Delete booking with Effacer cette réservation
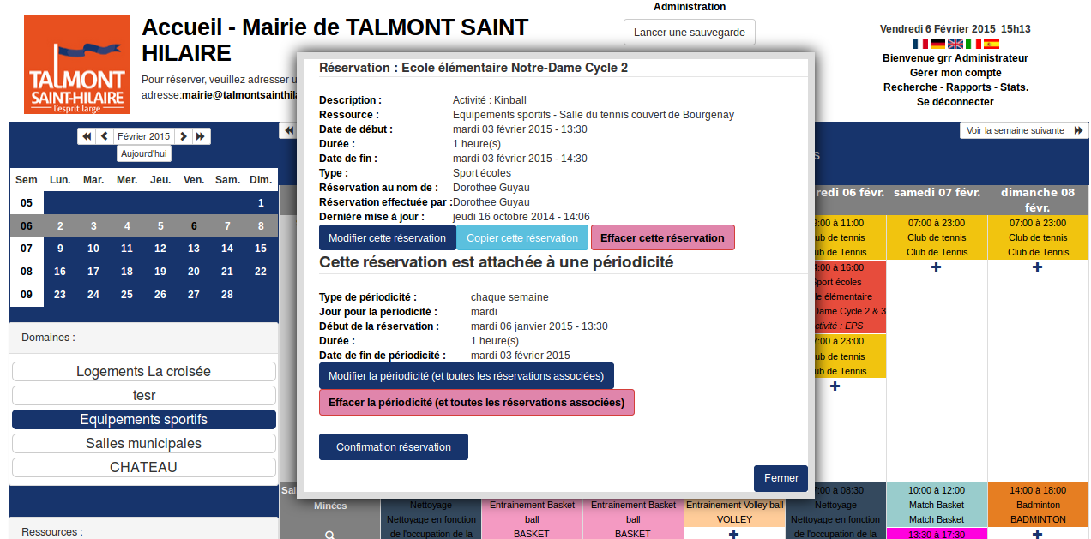1091x539 pixels. pos(662,238)
